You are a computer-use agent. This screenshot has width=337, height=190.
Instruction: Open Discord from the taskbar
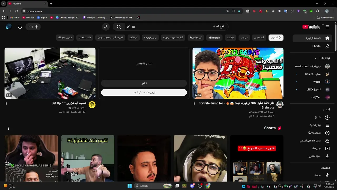point(192,186)
